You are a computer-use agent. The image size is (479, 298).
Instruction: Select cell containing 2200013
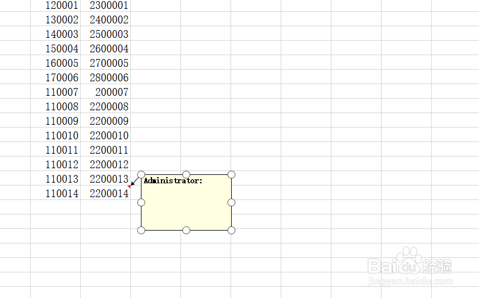tap(106, 178)
